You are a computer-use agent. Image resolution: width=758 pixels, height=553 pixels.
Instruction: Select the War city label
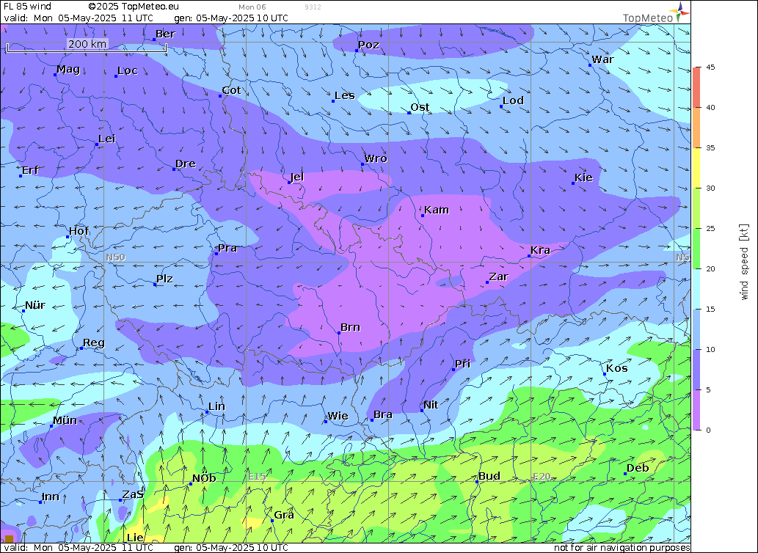(x=603, y=59)
